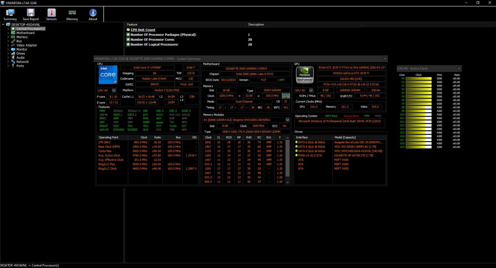
Task: Click the E8 core clock bar
Action: click(418, 107)
